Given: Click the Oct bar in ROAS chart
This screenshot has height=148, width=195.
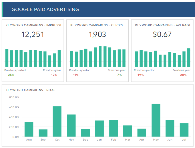Looking at the screenshot, I should 57,121.
